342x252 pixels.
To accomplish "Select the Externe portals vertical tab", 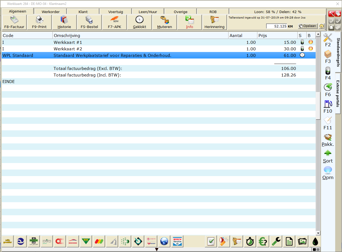I will (x=338, y=93).
